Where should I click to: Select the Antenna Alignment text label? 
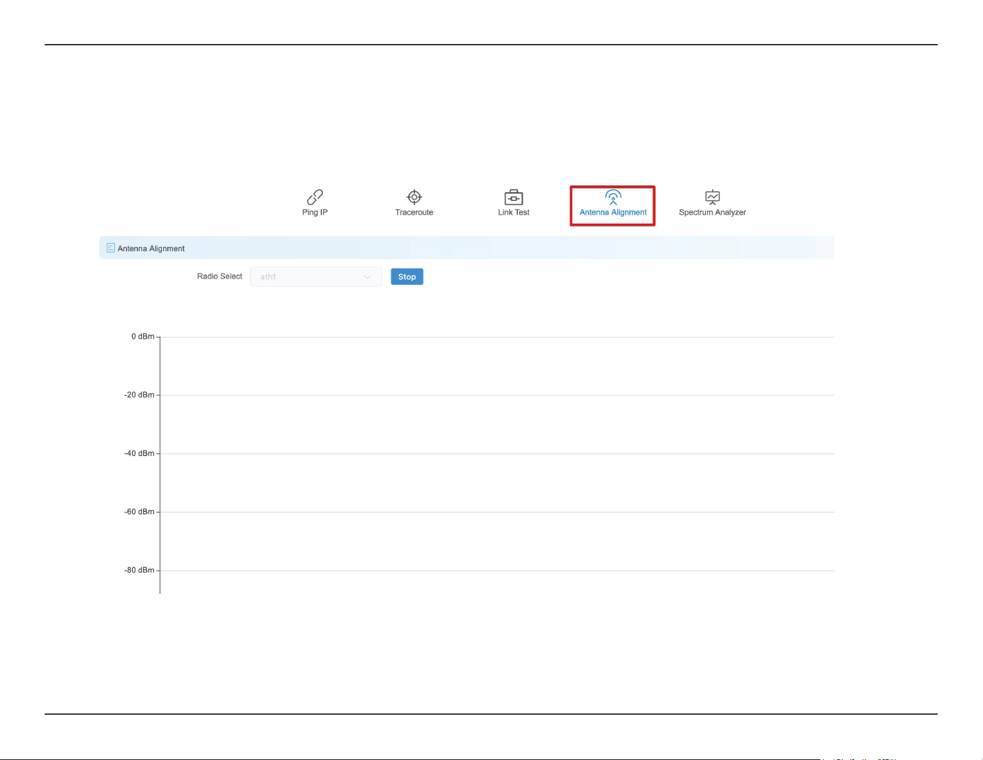pos(613,212)
